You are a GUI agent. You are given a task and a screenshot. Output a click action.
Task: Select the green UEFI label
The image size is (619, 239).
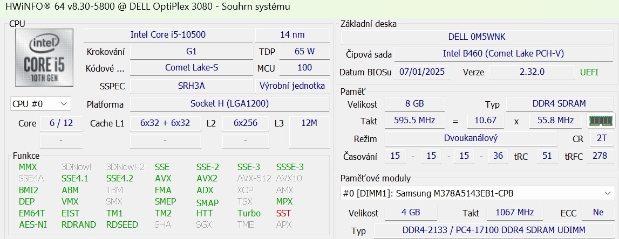(589, 72)
